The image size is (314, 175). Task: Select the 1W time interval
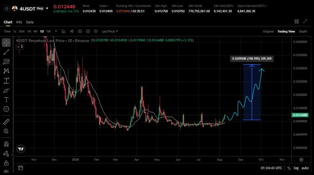coord(48,32)
